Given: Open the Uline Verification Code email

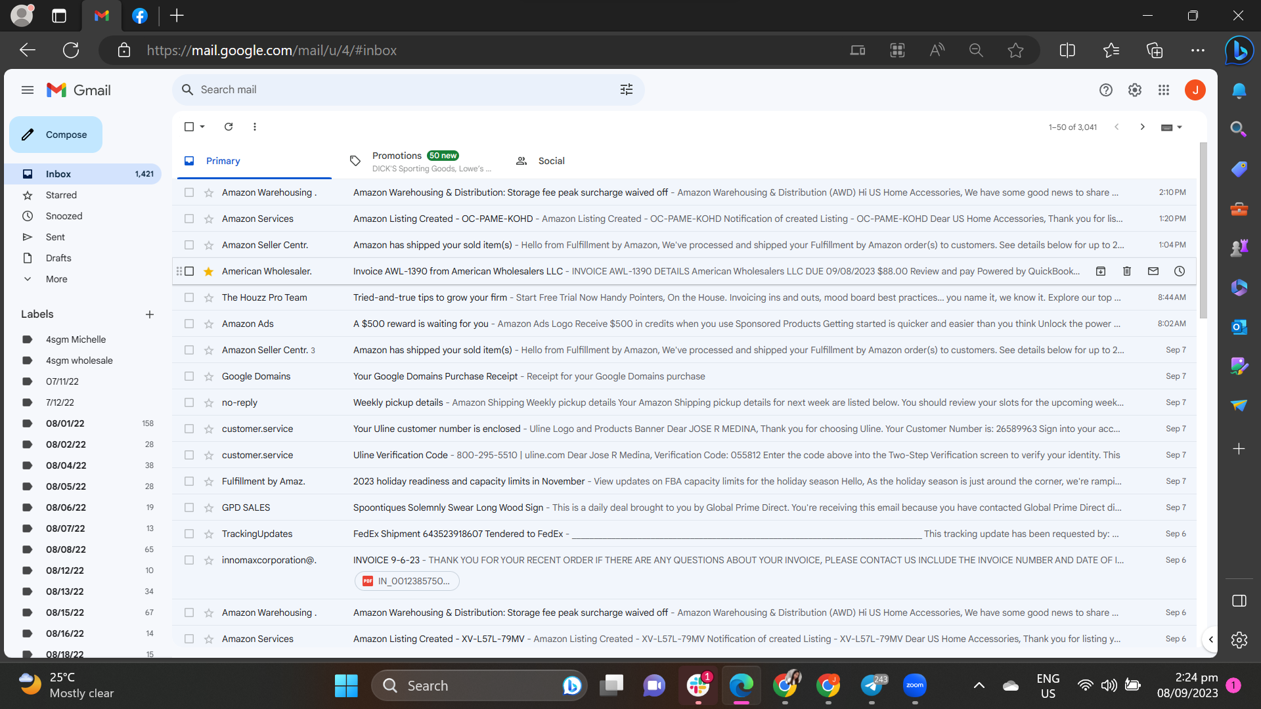Looking at the screenshot, I should (x=683, y=455).
